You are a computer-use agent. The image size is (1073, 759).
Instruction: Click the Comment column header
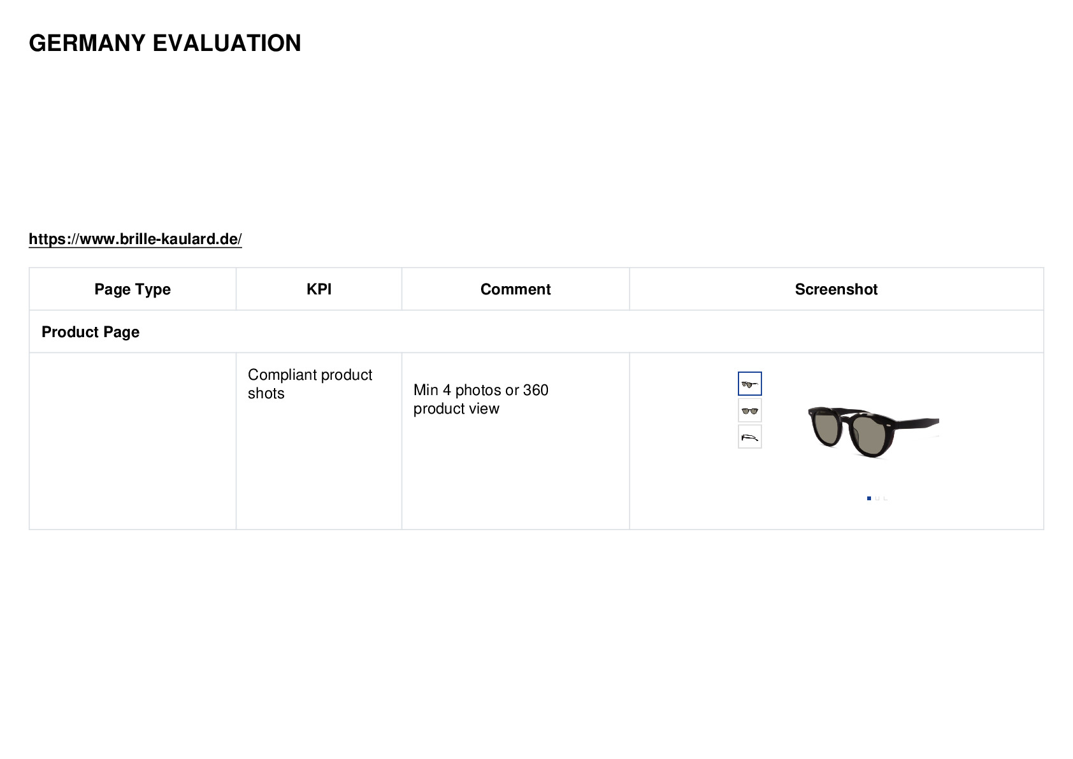coord(515,289)
